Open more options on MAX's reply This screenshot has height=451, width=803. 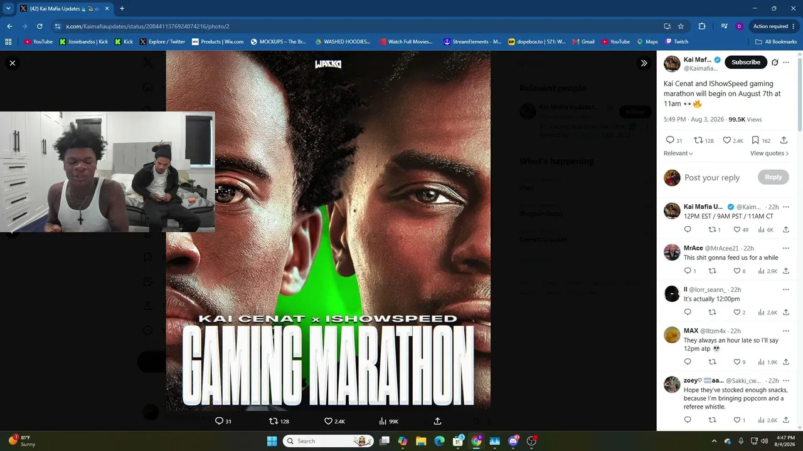(x=786, y=331)
